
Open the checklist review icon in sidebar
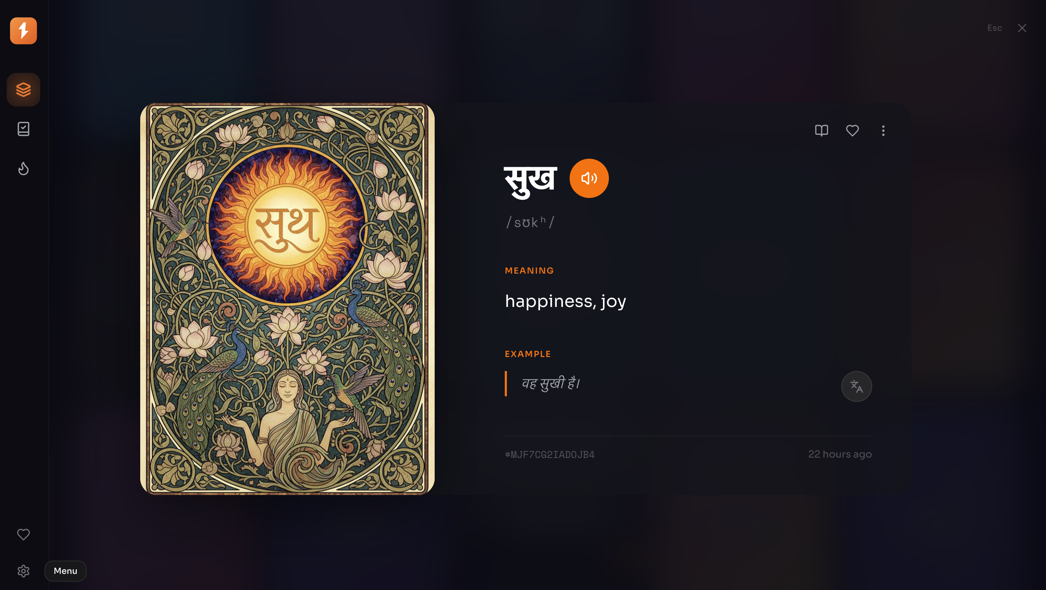pyautogui.click(x=23, y=129)
